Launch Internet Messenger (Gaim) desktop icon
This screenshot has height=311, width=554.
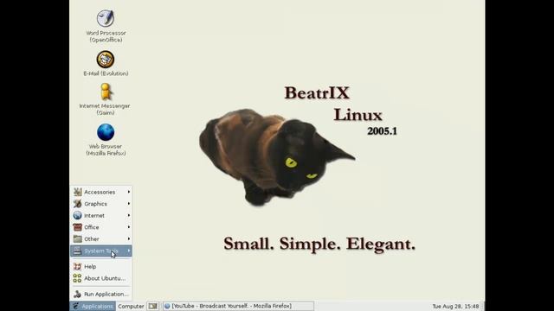coord(106,92)
